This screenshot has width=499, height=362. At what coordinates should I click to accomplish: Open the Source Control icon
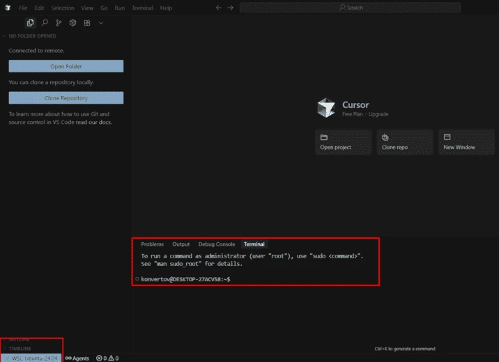(59, 23)
